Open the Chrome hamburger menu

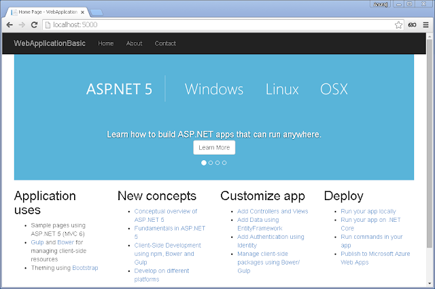[426, 25]
